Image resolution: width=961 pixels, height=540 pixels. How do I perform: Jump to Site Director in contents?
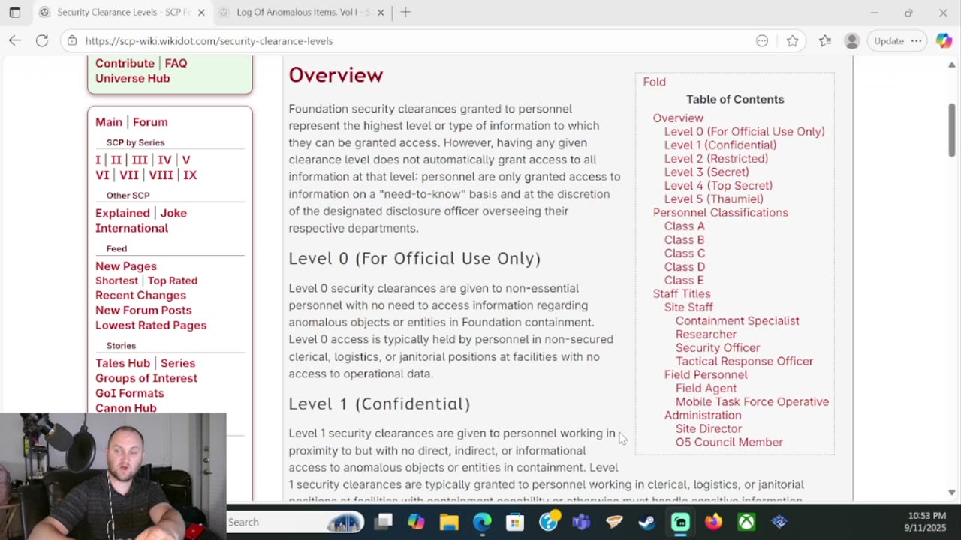(x=709, y=429)
